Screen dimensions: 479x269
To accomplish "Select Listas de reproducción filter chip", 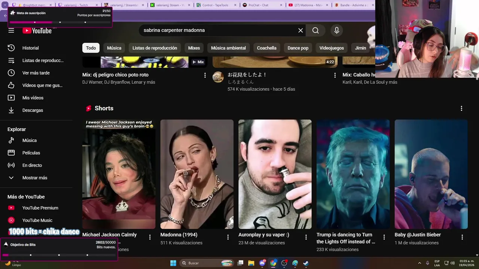I will 155,48.
